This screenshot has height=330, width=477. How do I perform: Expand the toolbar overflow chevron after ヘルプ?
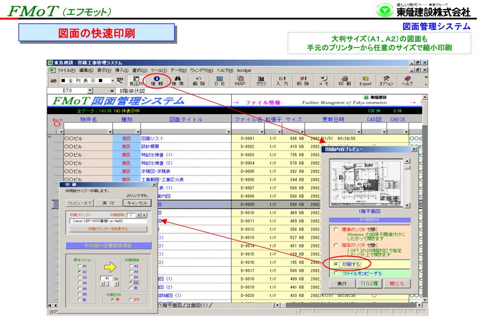click(426, 77)
